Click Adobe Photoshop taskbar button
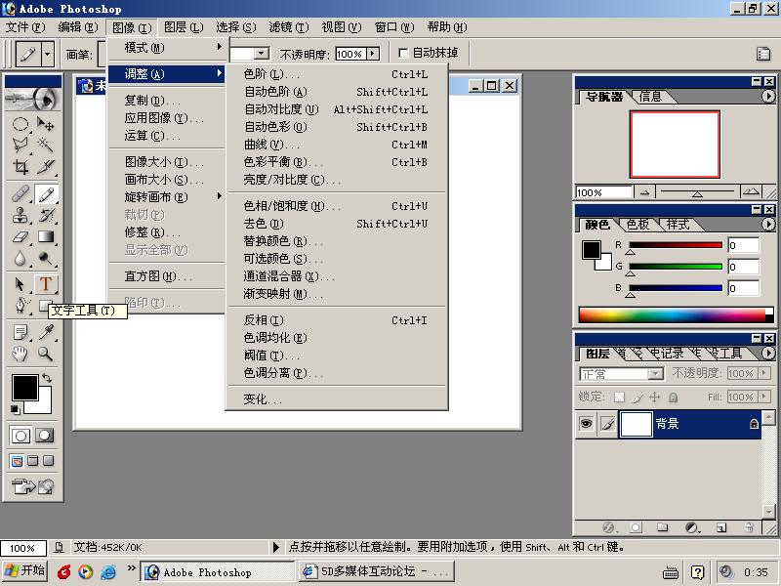 click(218, 571)
